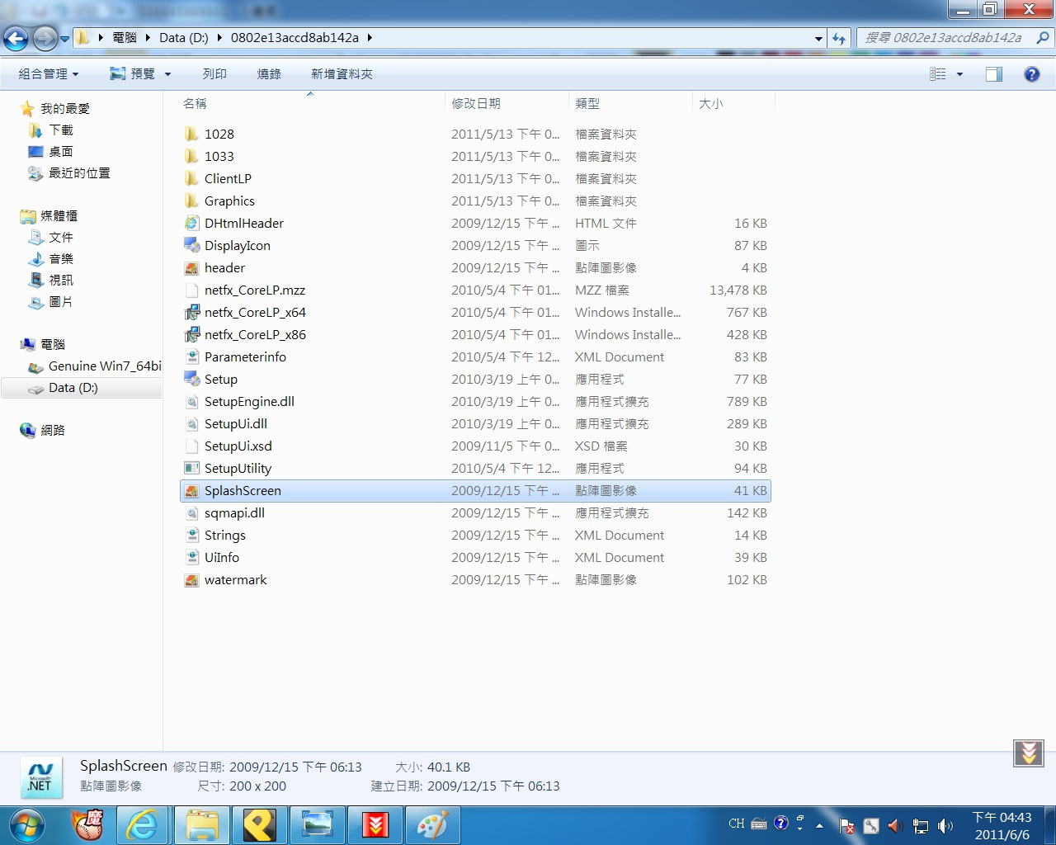Sort by the 大小 column header
Viewport: 1056px width, 845px height.
click(x=711, y=103)
